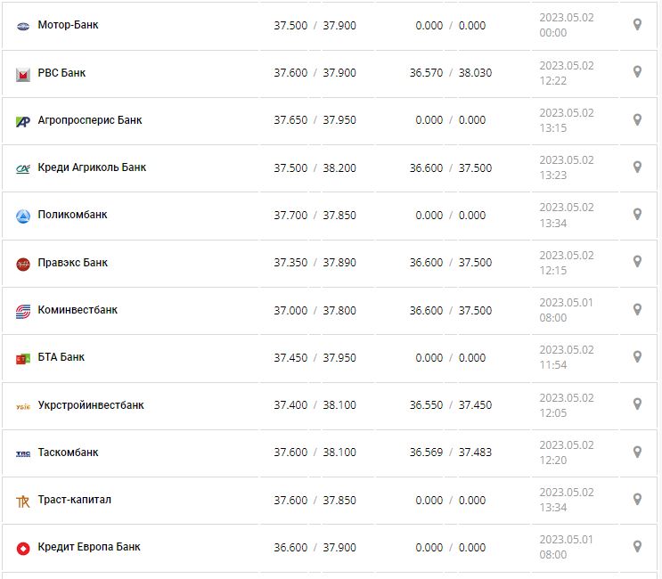Click Укрстройинвестбанк rate 37.400 / 38.100
This screenshot has width=662, height=579.
click(315, 405)
